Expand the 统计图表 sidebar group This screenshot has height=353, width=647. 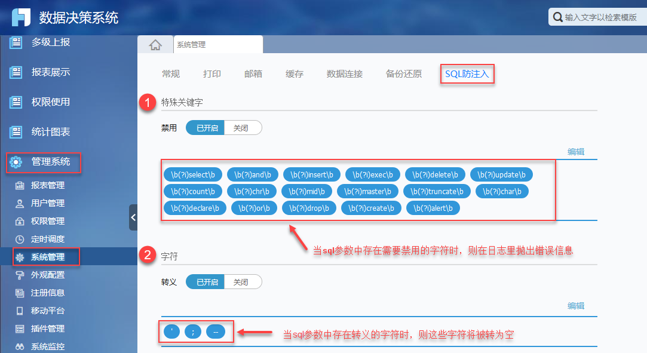click(51, 132)
